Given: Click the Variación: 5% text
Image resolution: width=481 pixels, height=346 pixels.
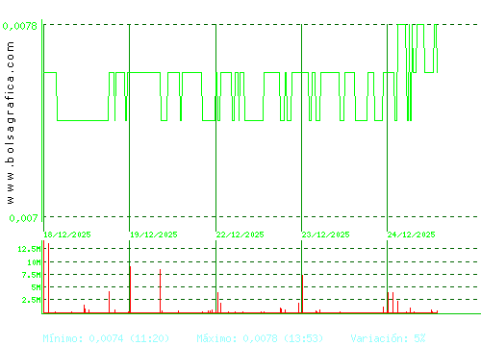Looking at the screenshot, I should [x=388, y=338].
